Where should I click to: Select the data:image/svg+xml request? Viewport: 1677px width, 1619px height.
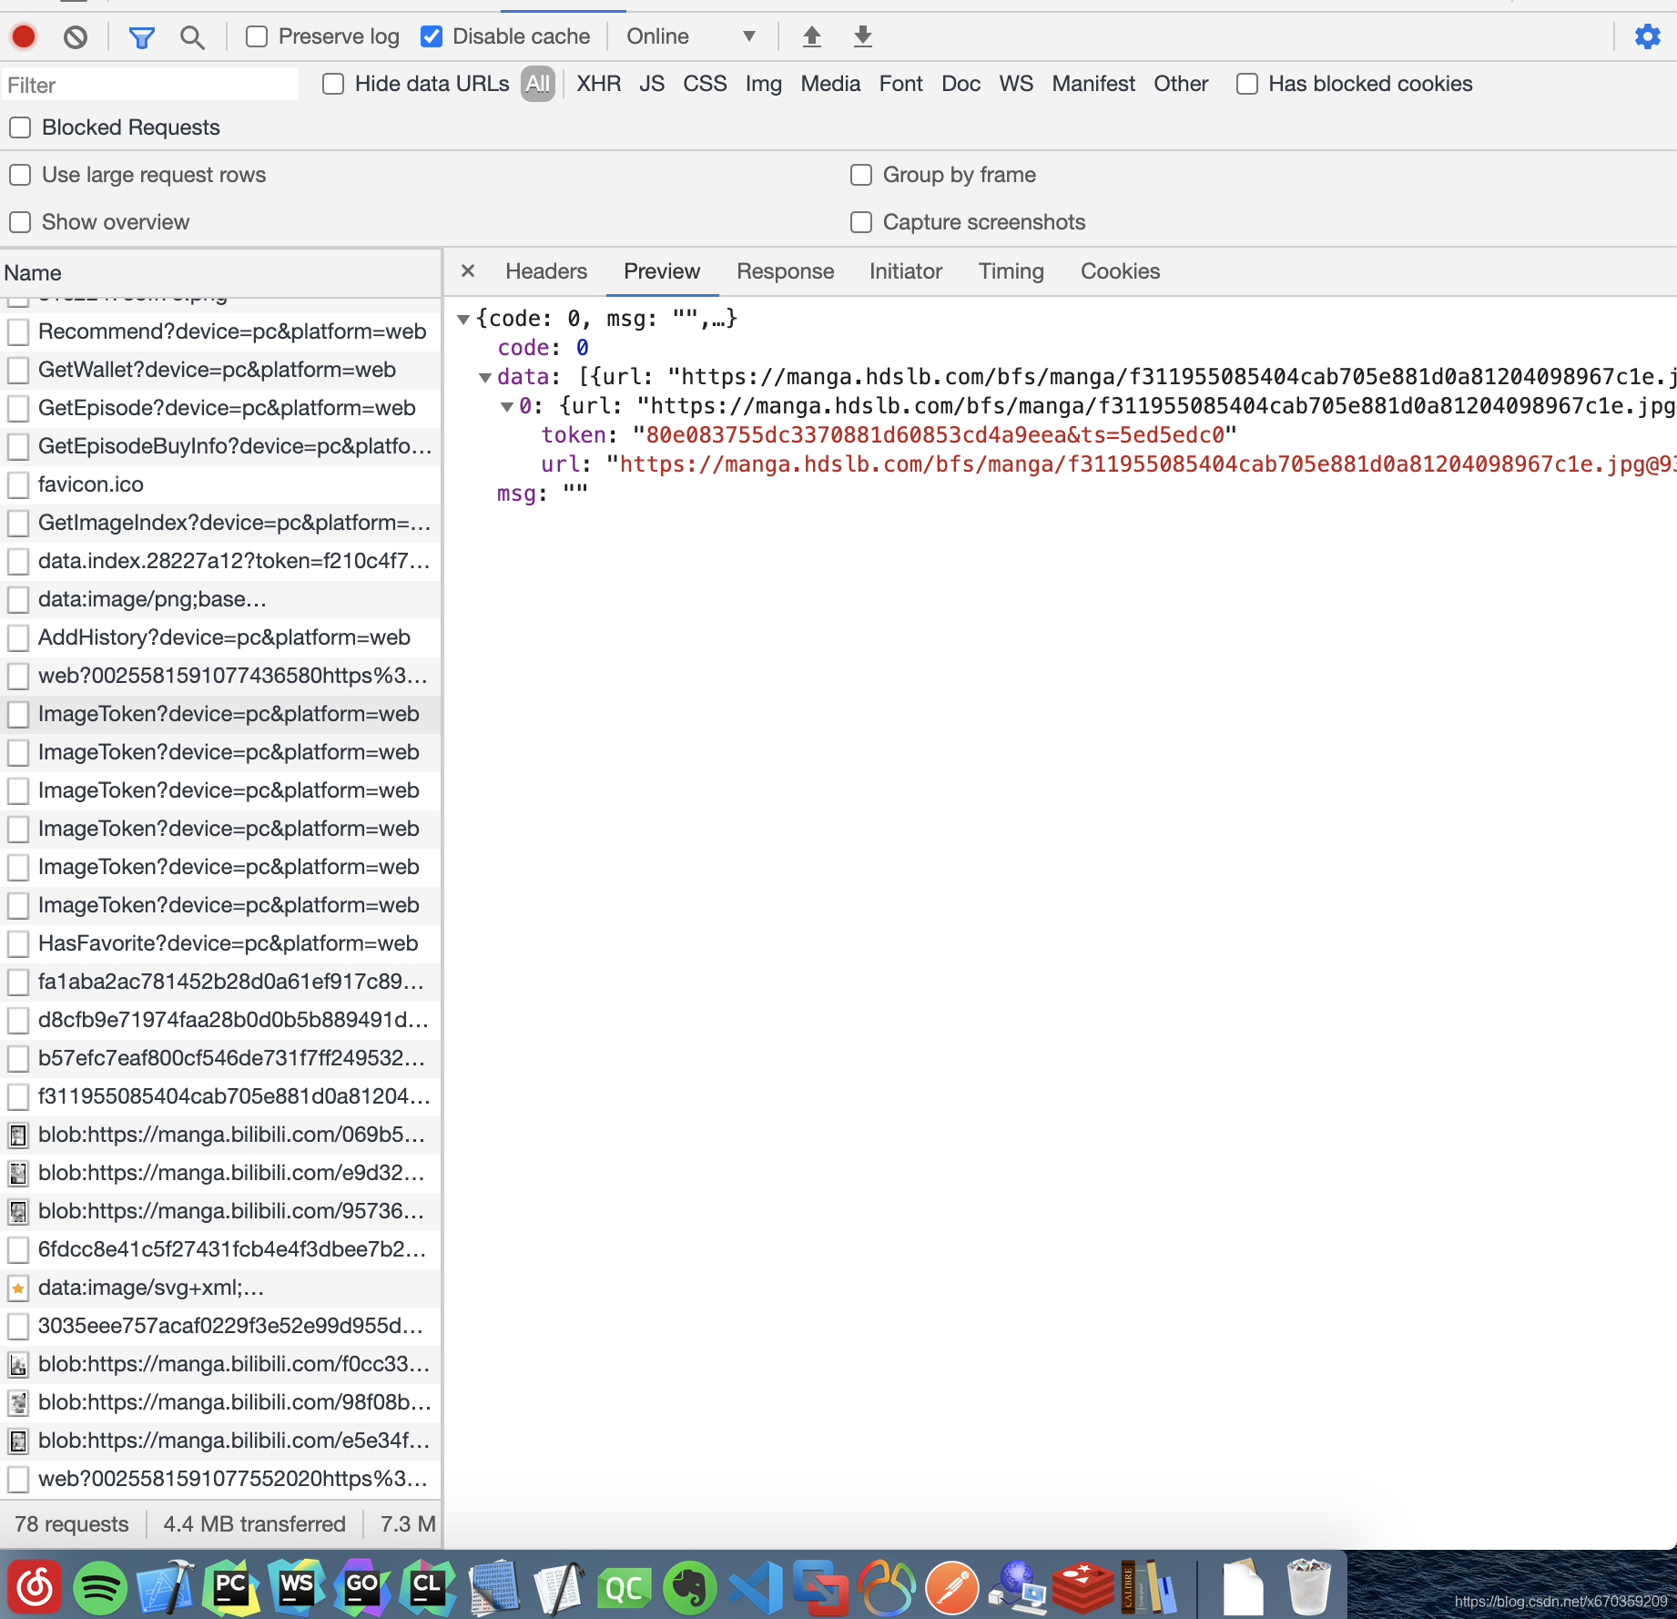point(220,1288)
